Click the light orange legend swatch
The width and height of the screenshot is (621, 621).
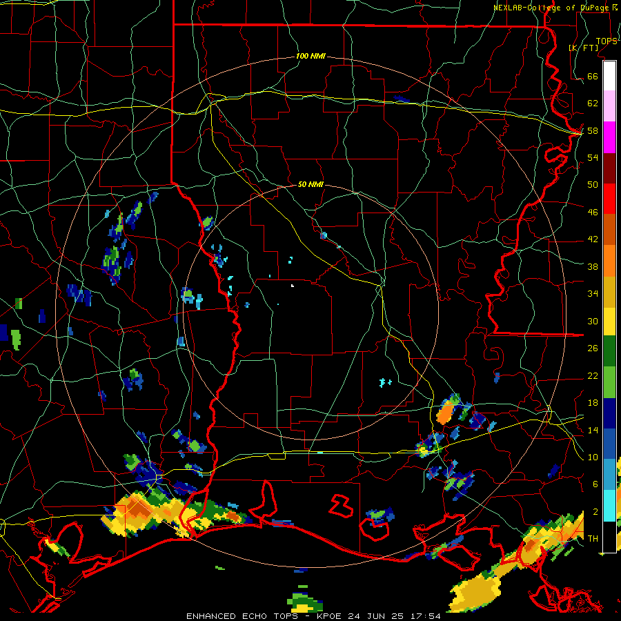pos(609,261)
